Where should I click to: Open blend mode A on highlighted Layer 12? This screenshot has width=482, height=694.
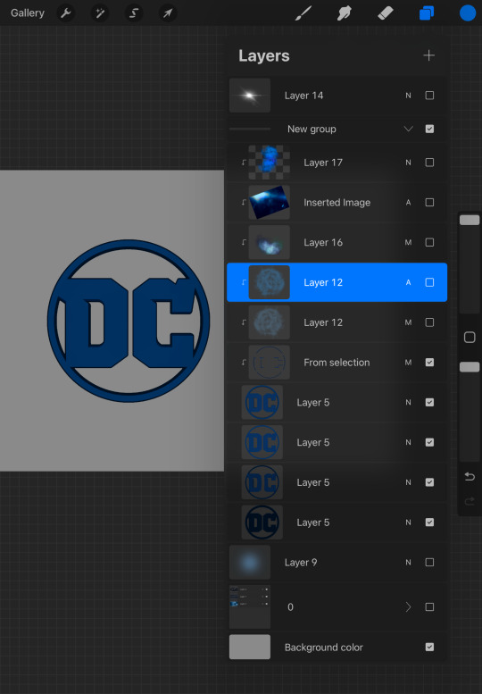tap(408, 282)
